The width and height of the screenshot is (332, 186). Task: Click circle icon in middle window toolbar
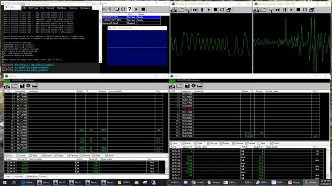click(116, 9)
